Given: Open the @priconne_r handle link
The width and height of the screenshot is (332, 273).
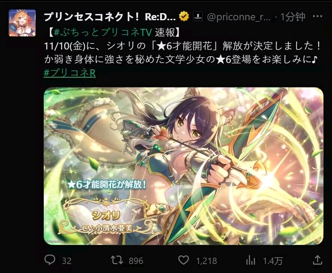Looking at the screenshot, I should (239, 17).
